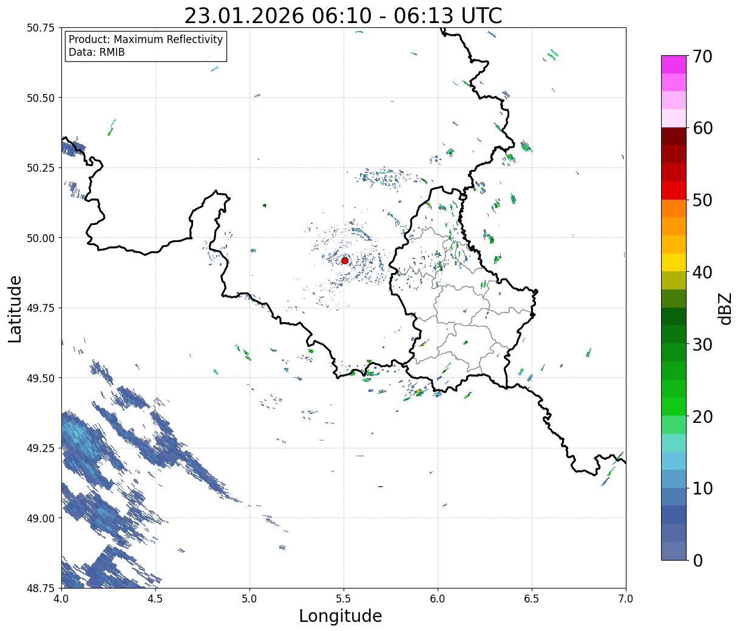Click colorbar tick label 60
The width and height of the screenshot is (740, 631).
(x=702, y=128)
